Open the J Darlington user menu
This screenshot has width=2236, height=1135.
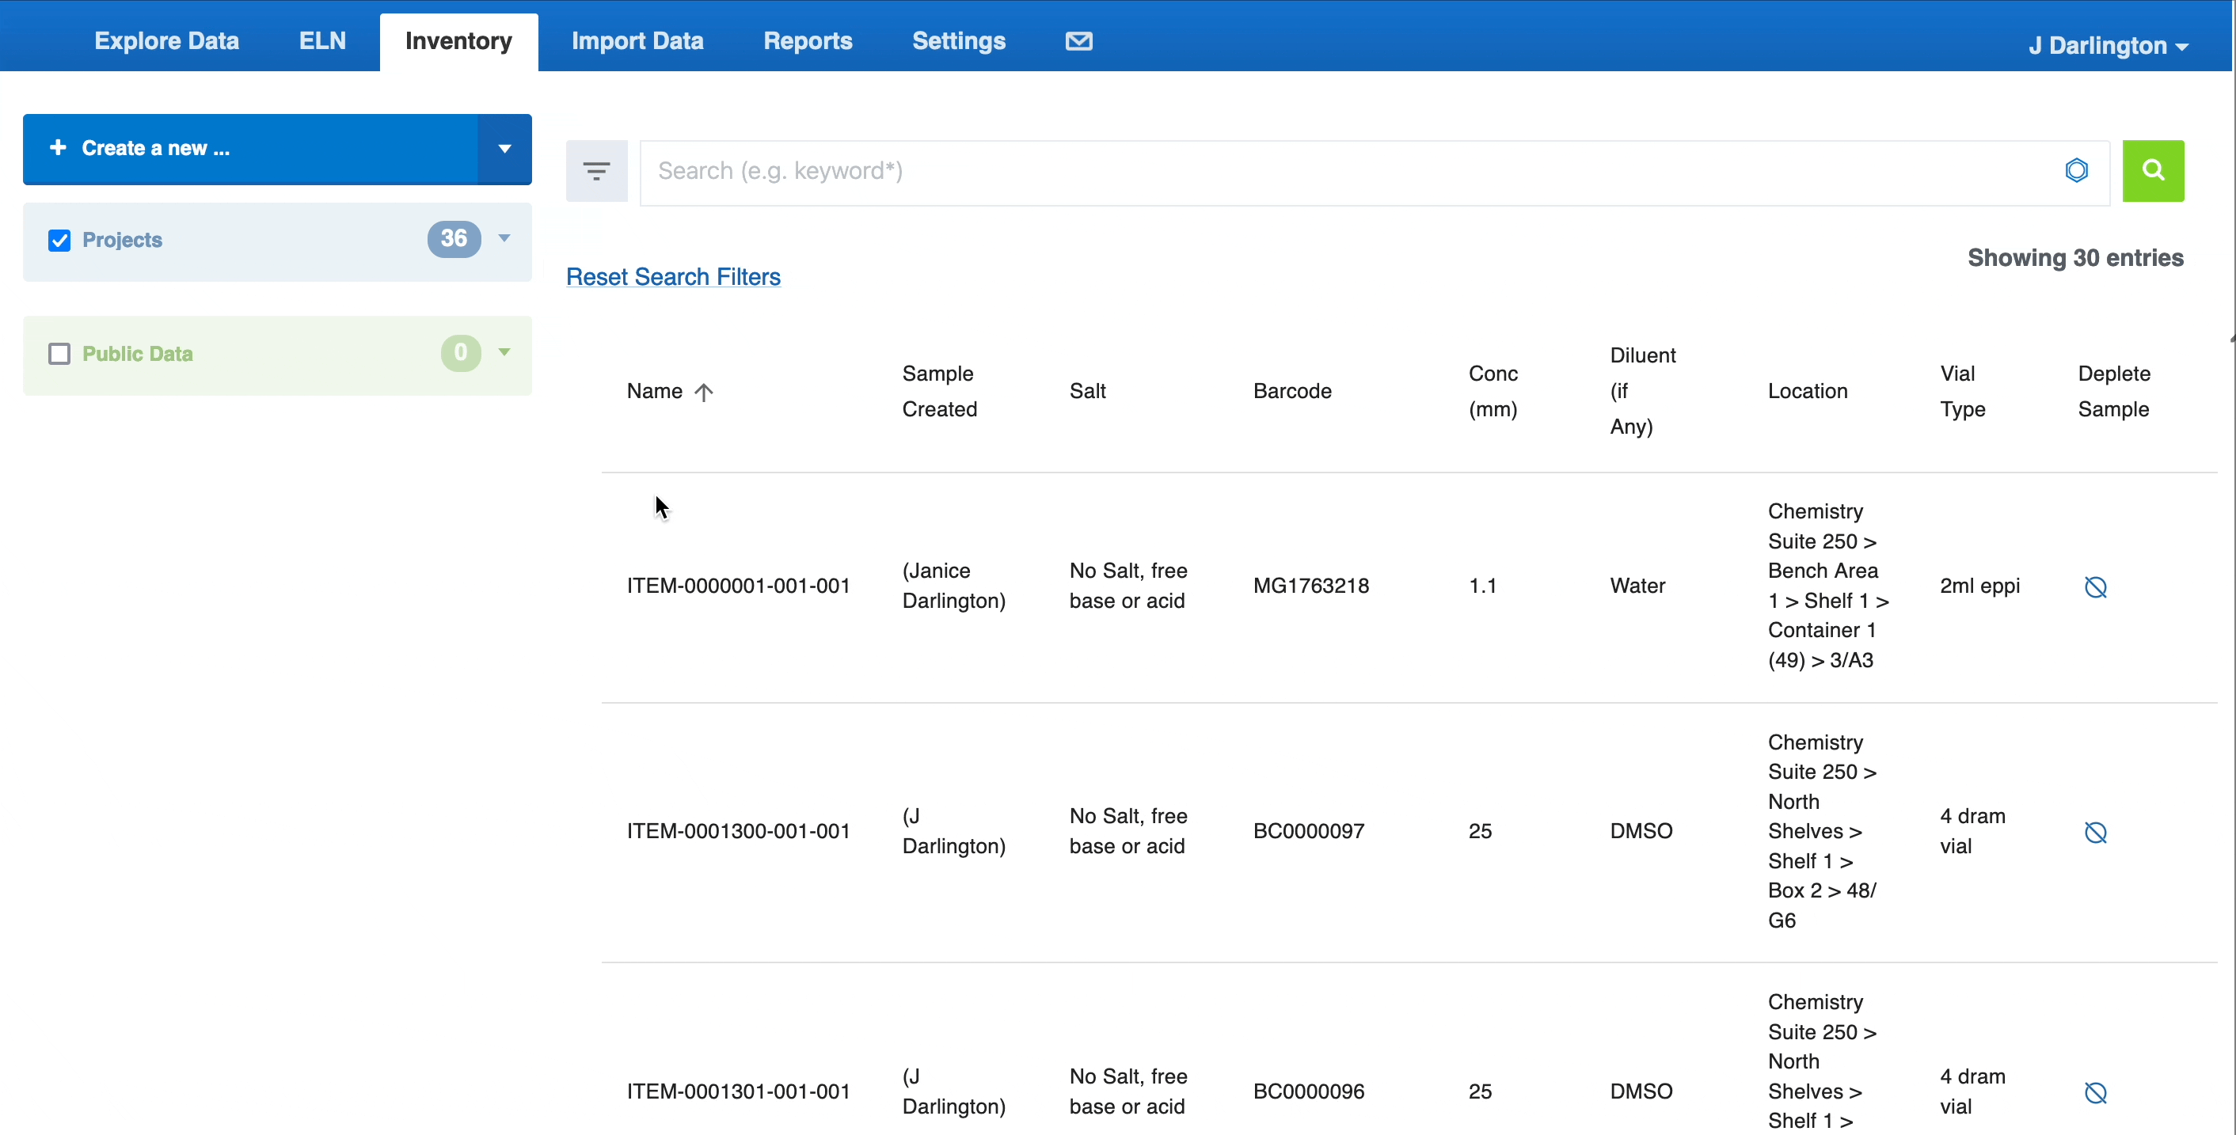point(2108,45)
